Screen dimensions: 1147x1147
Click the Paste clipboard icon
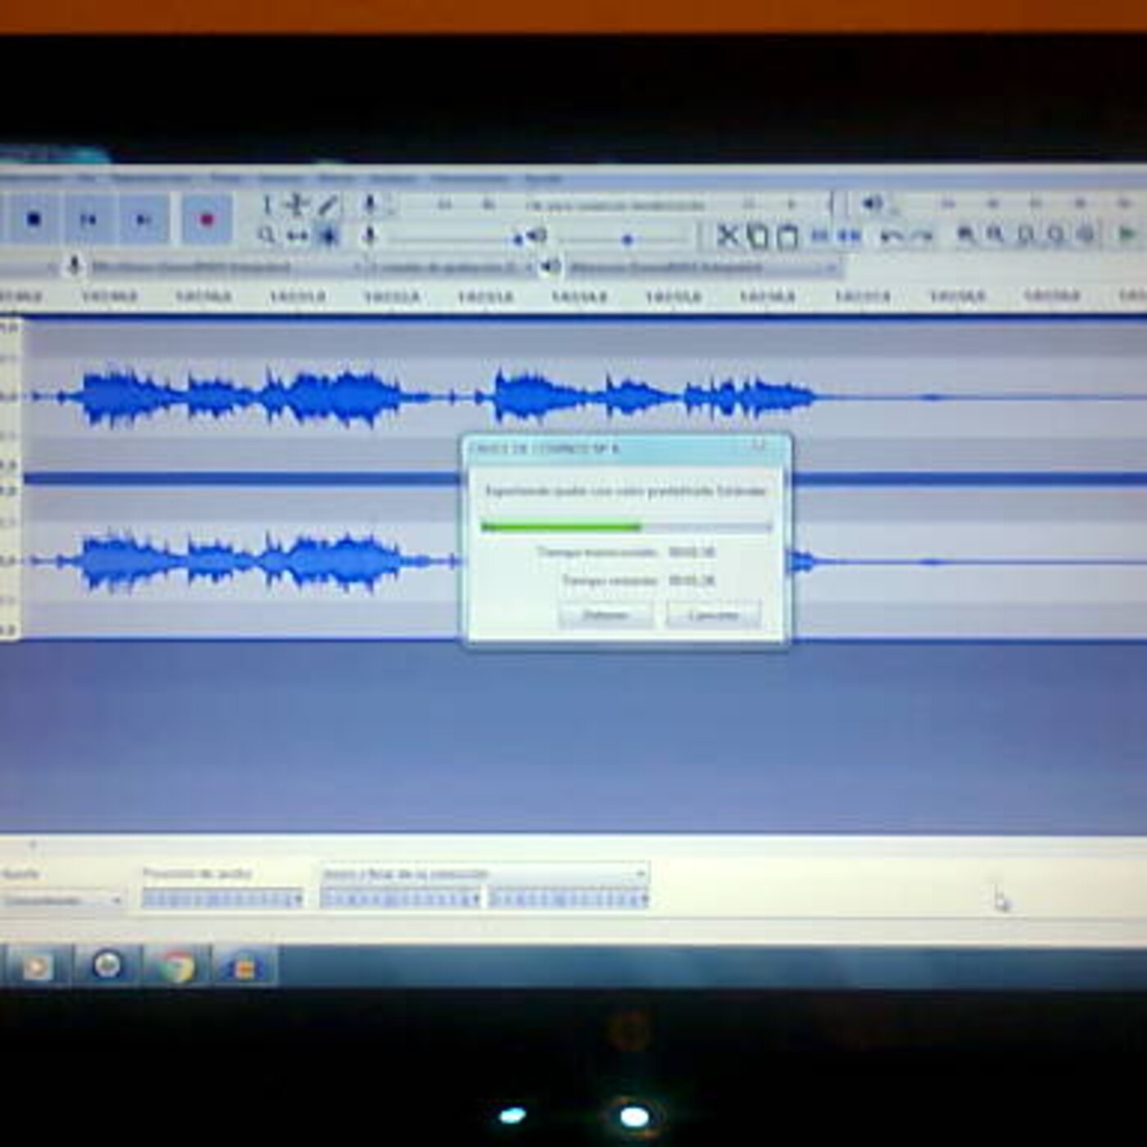tap(787, 236)
